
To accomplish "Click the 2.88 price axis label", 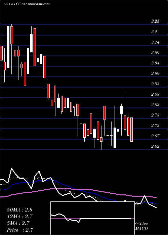I will click(x=155, y=94).
